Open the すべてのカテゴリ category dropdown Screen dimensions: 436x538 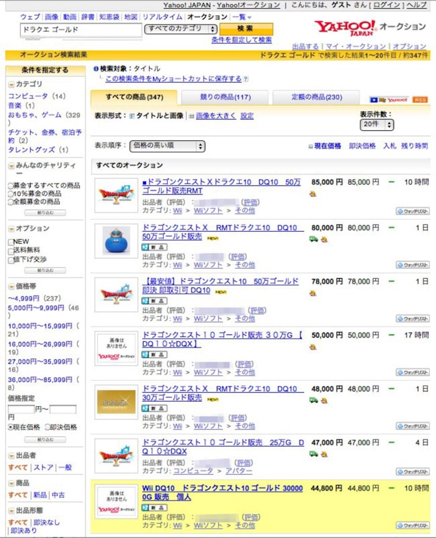click(x=180, y=29)
